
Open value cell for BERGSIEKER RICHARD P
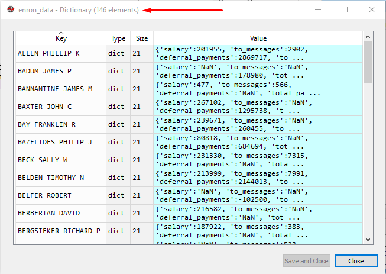point(258,231)
